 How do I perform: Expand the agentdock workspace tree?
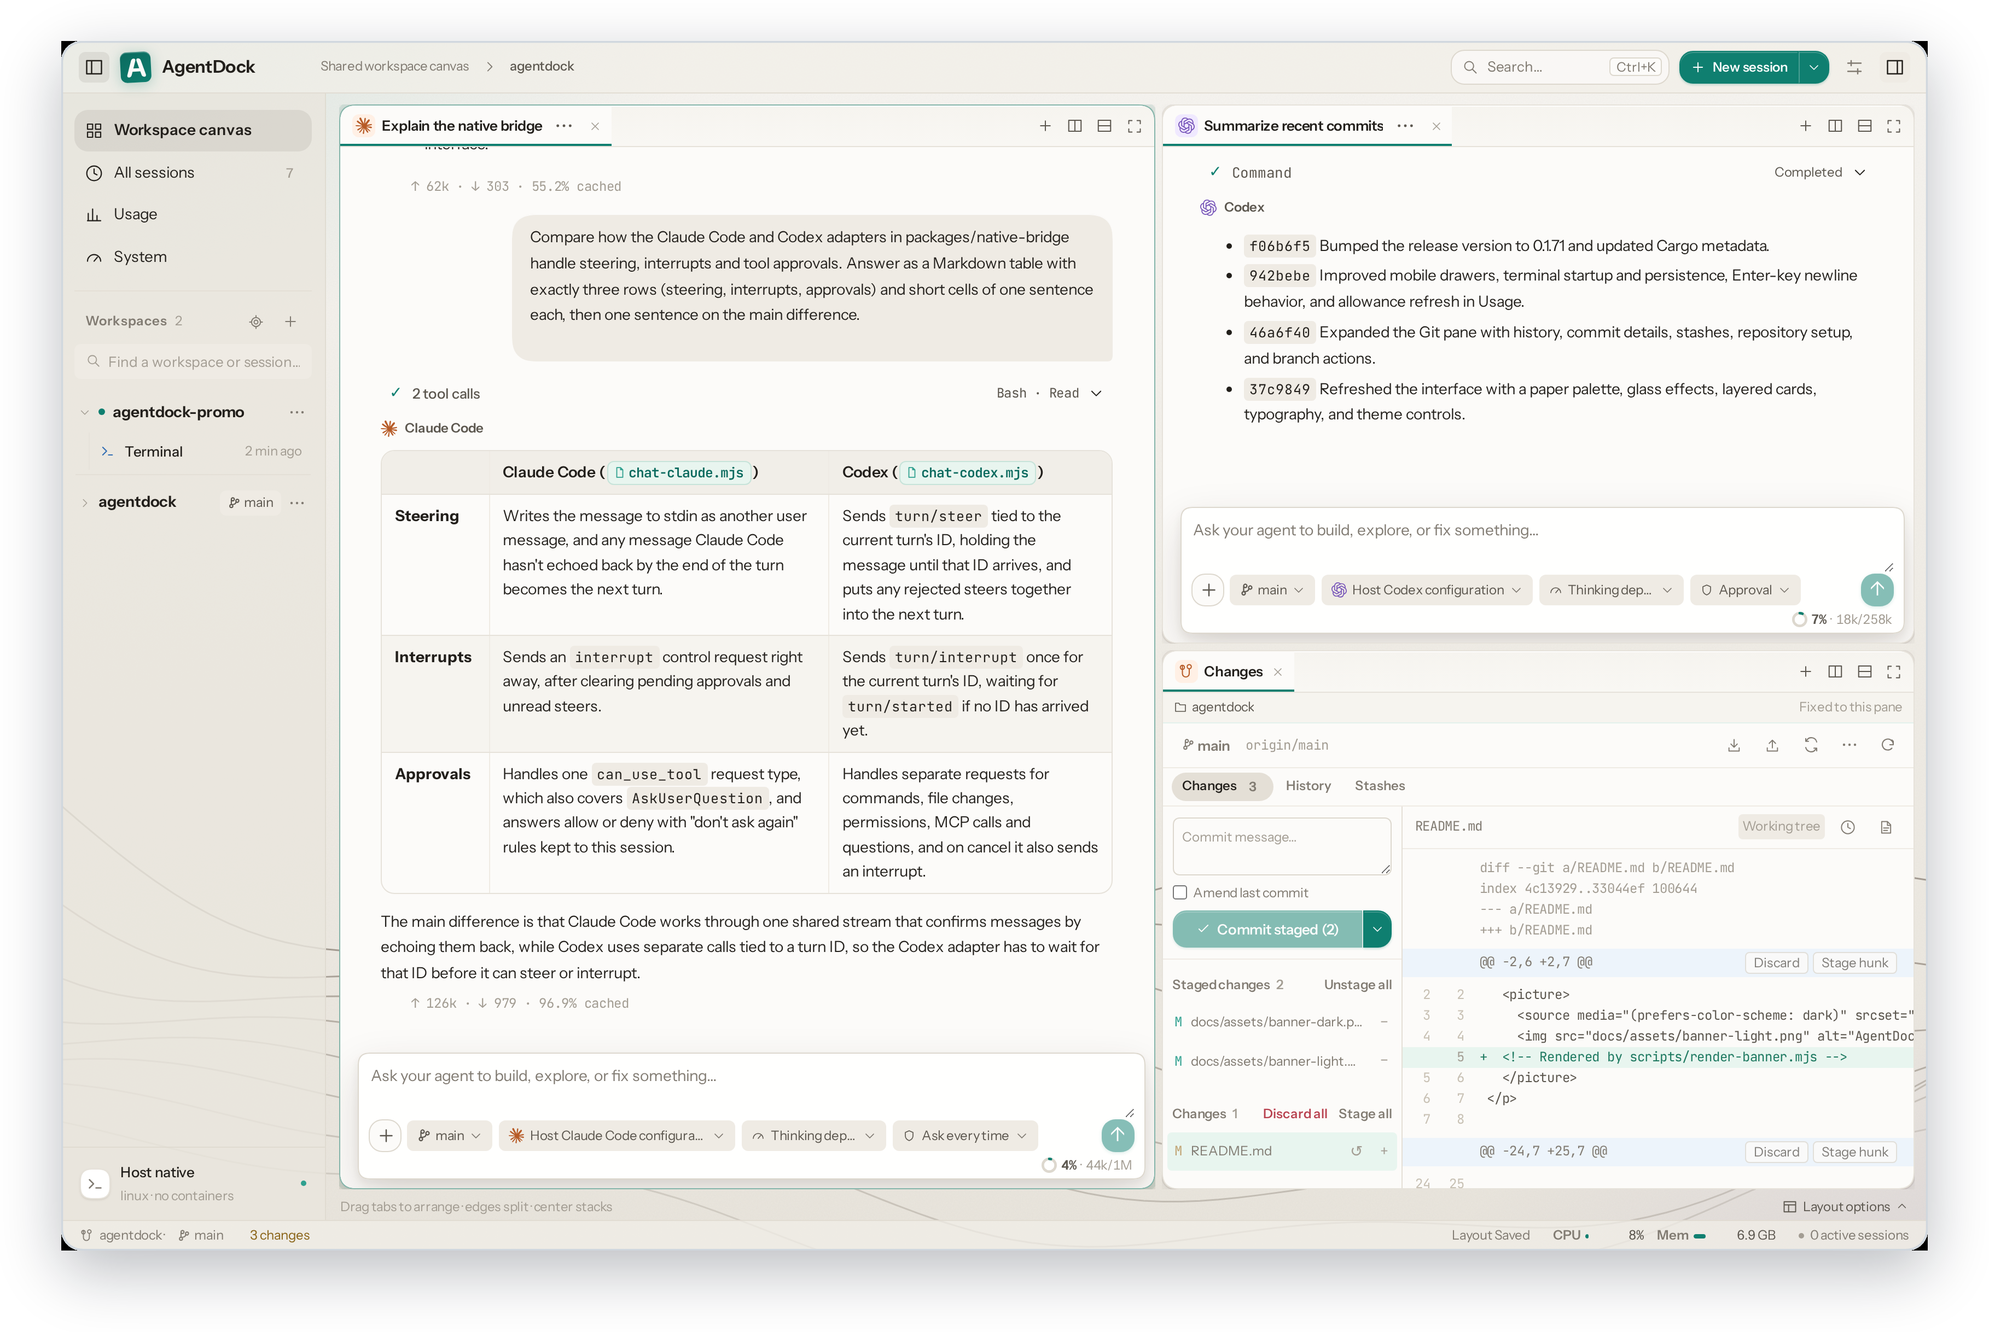click(x=84, y=502)
